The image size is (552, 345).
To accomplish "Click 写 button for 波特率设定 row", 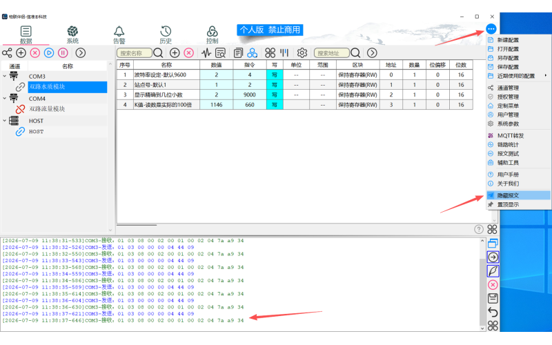I will 275,75.
